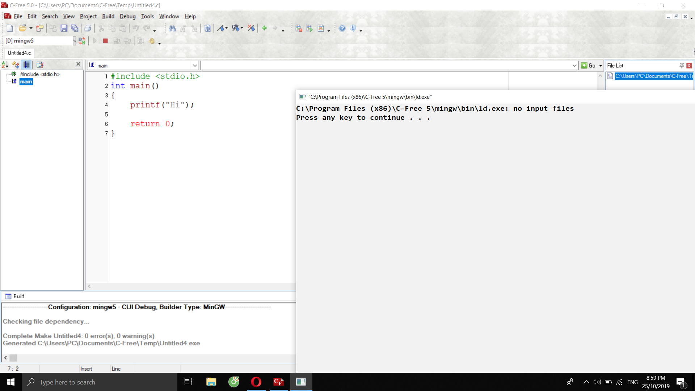Toggle the highlighted symbol list view button
The height and width of the screenshot is (391, 695).
click(x=27, y=64)
